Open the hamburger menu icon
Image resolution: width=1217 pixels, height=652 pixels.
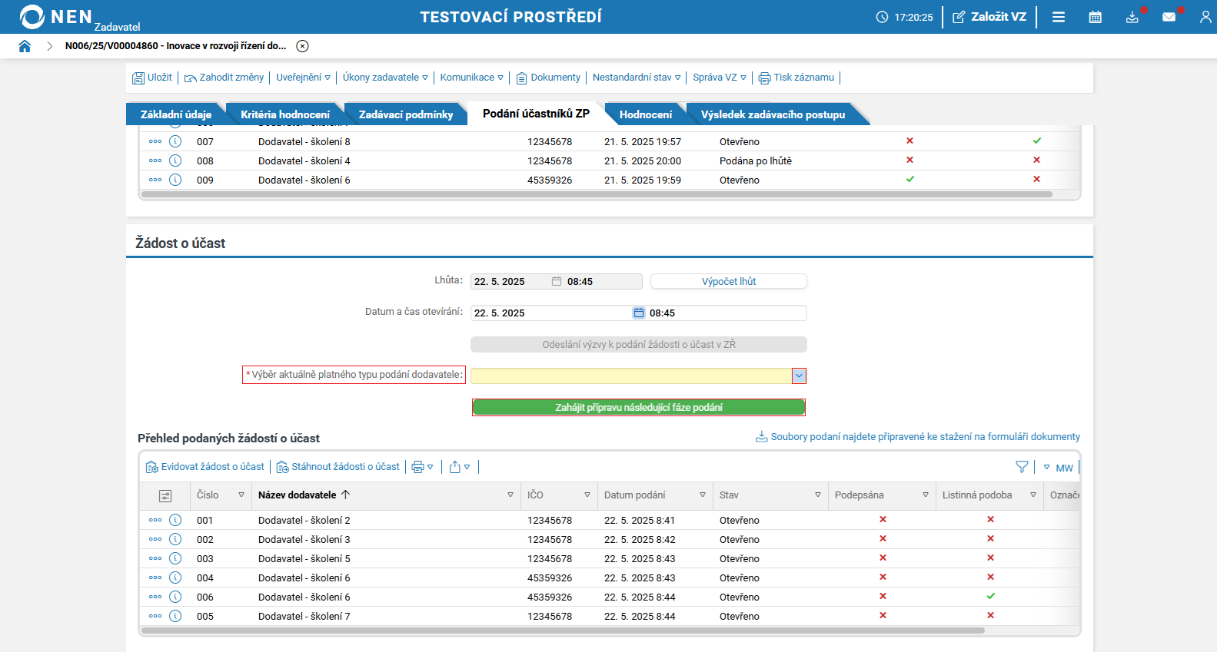(x=1059, y=17)
